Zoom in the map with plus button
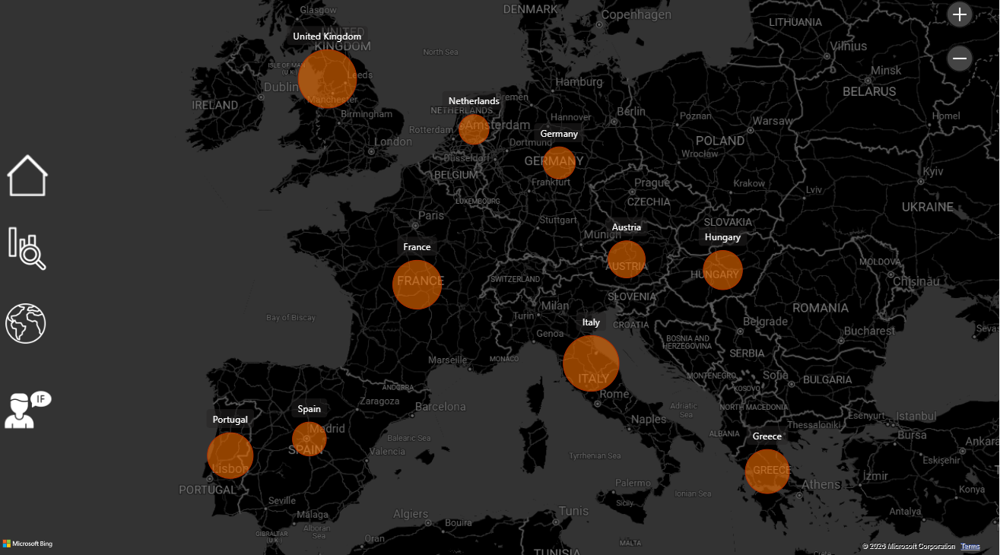1000x555 pixels. 960,14
